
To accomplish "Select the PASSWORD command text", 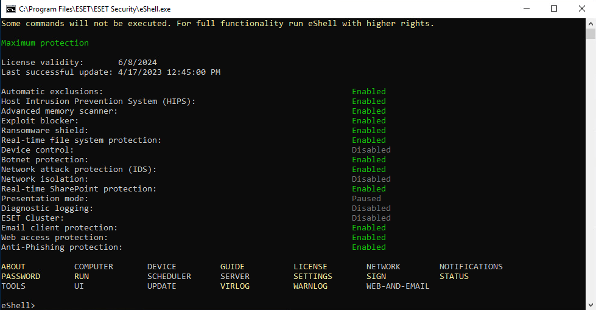I will [21, 277].
